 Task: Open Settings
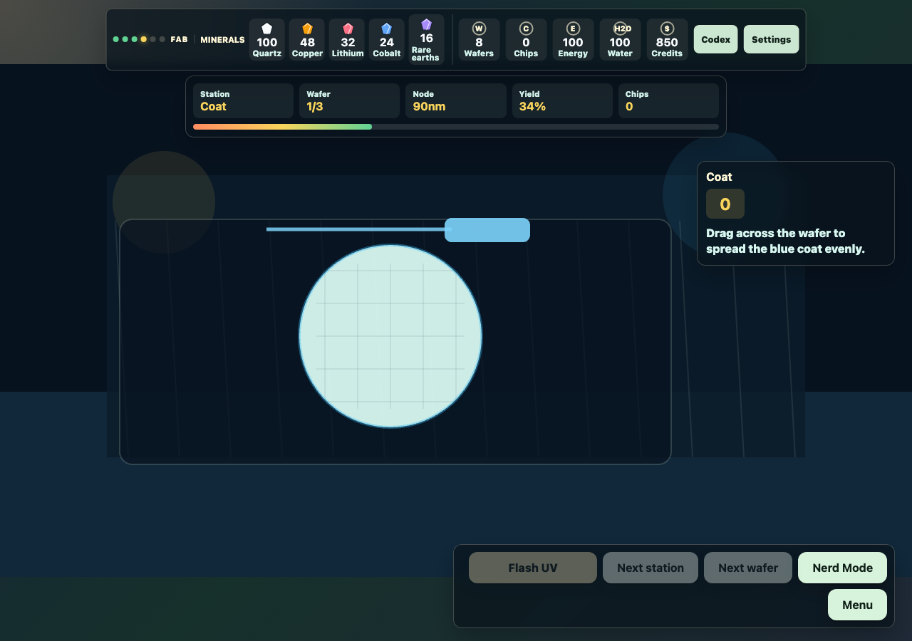pyautogui.click(x=771, y=39)
